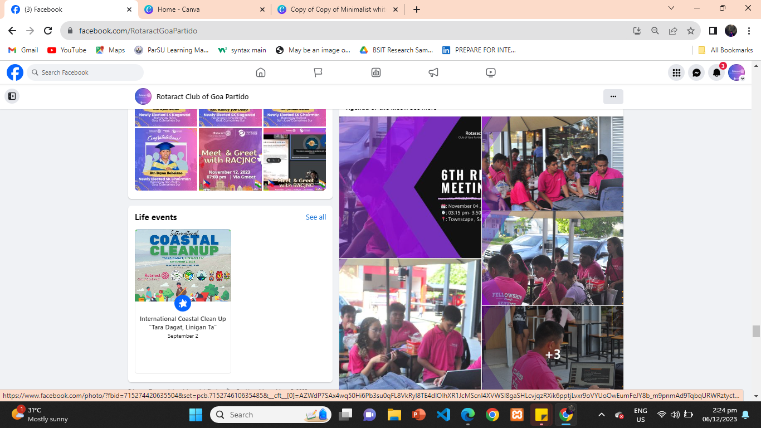Open Facebook notifications bell with badge 3

point(716,72)
